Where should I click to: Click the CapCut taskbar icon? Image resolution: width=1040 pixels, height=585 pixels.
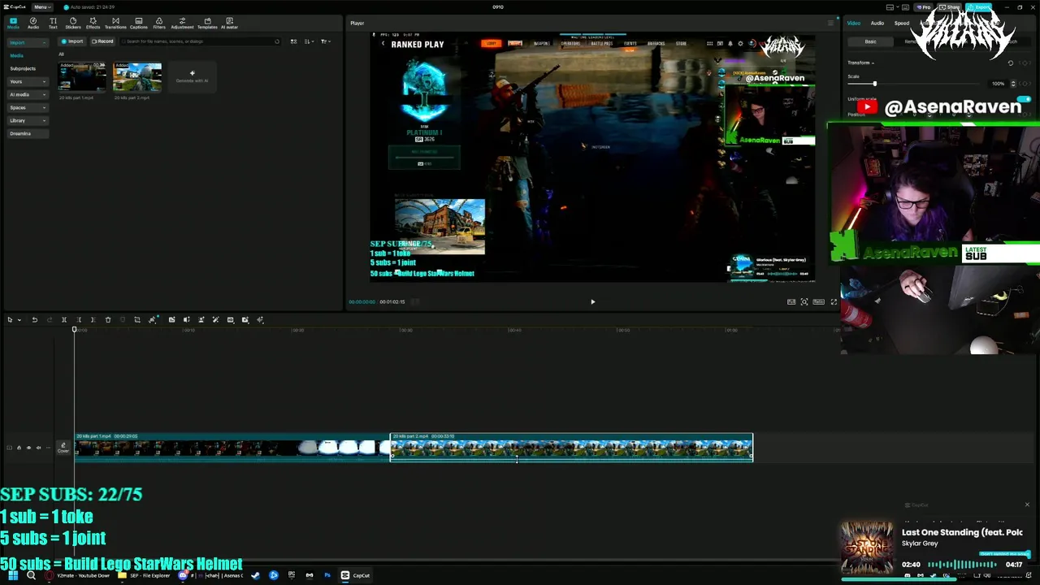click(356, 575)
